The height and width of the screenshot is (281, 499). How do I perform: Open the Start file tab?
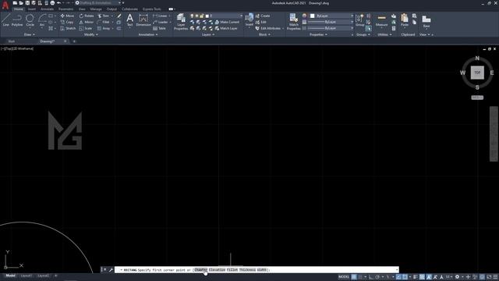click(x=12, y=41)
